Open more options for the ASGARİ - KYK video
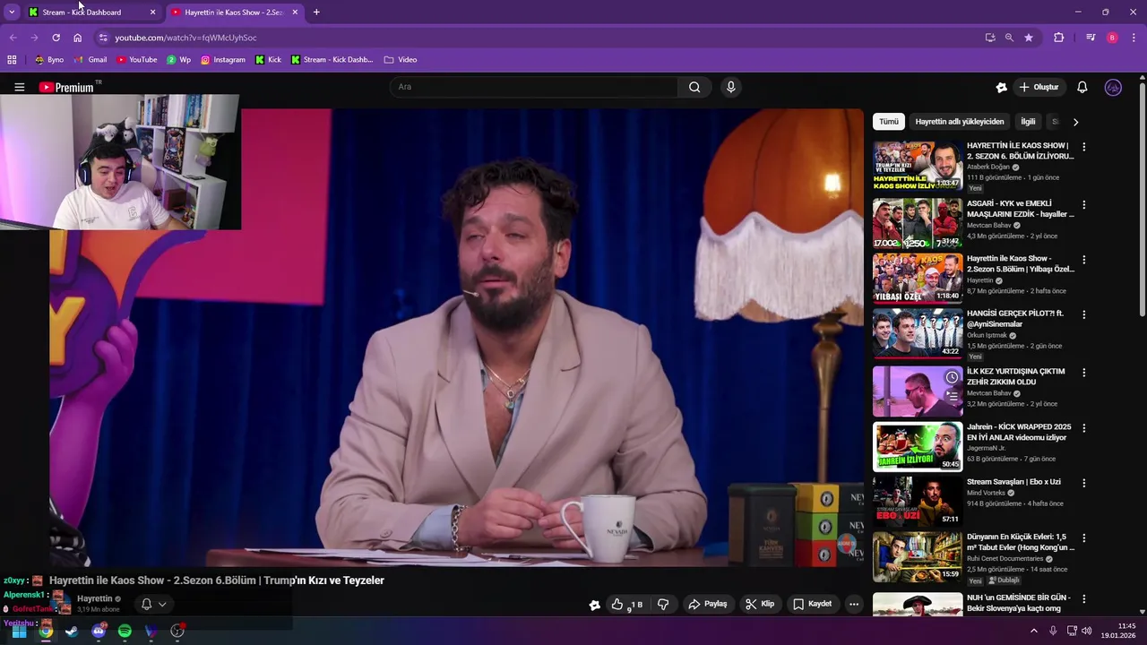Image resolution: width=1147 pixels, height=645 pixels. click(1083, 205)
